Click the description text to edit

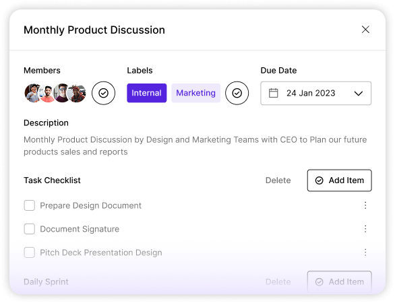(195, 145)
